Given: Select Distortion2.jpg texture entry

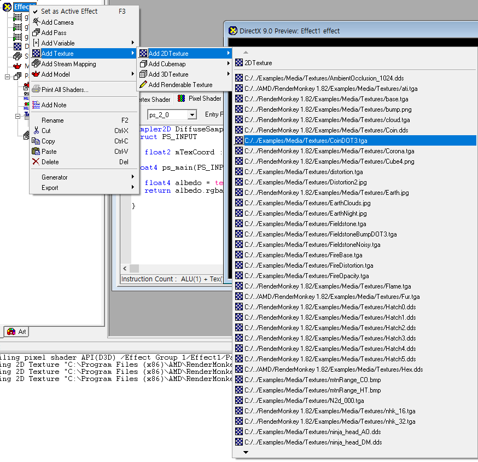Looking at the screenshot, I should pos(355,182).
